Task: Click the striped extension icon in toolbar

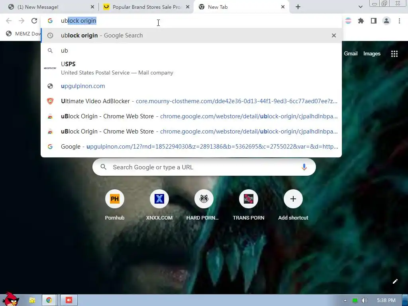Action: click(x=348, y=21)
